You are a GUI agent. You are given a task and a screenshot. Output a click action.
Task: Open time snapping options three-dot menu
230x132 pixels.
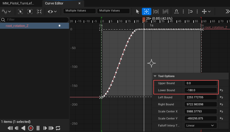(x=183, y=12)
